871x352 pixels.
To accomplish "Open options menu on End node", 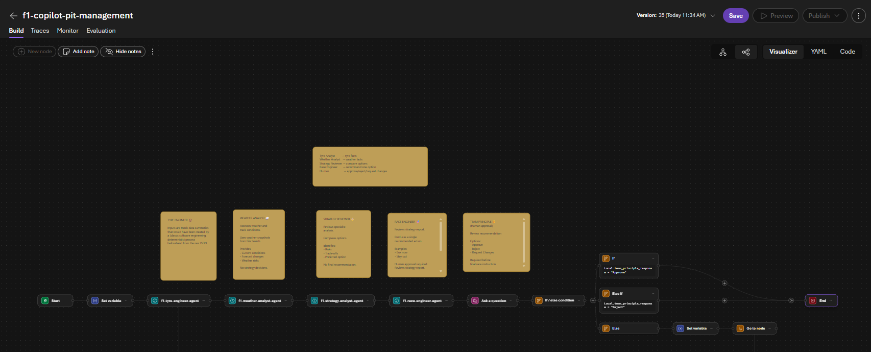I will (x=831, y=300).
